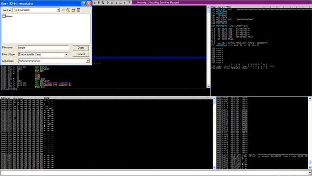
Task: Open hardware breakpoints with 'z' toolbar button
Action: coord(112,2)
